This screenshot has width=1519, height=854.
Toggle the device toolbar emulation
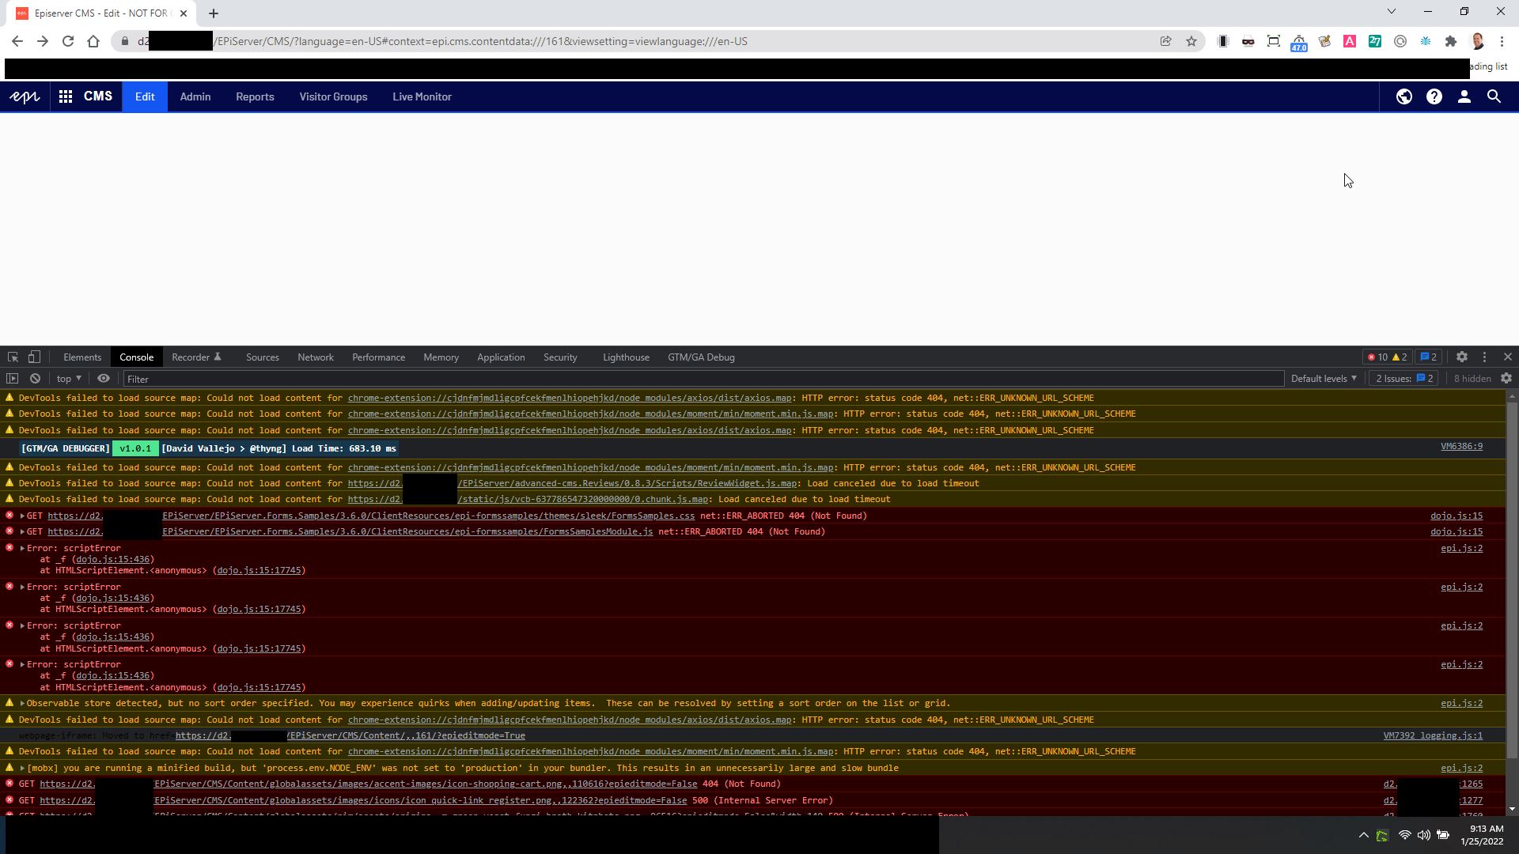(34, 357)
